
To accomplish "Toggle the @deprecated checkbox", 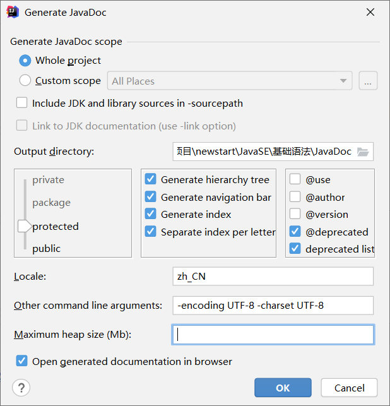I will (295, 232).
